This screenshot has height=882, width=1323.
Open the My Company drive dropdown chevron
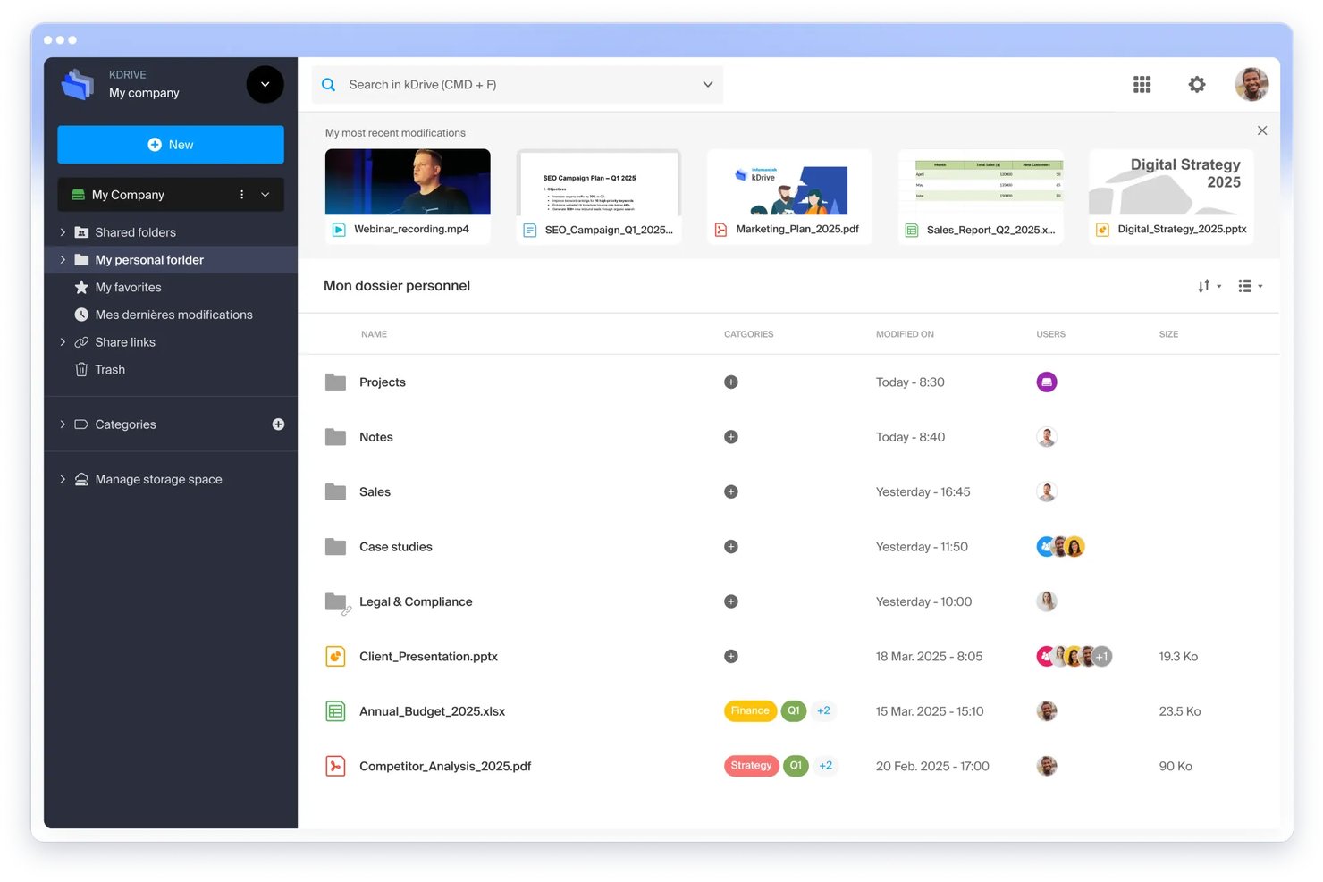coord(265,194)
